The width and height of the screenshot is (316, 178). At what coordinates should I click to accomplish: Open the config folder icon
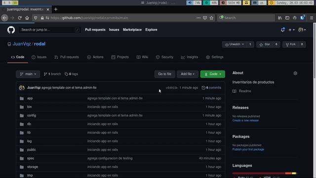(x=22, y=116)
